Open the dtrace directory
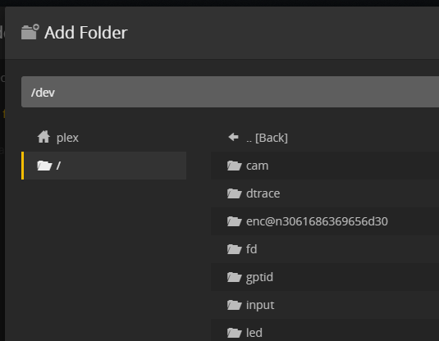 [325, 193]
